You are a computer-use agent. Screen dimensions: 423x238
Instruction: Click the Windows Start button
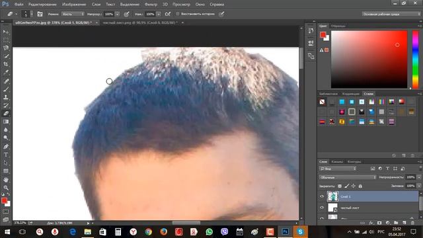tap(7, 232)
